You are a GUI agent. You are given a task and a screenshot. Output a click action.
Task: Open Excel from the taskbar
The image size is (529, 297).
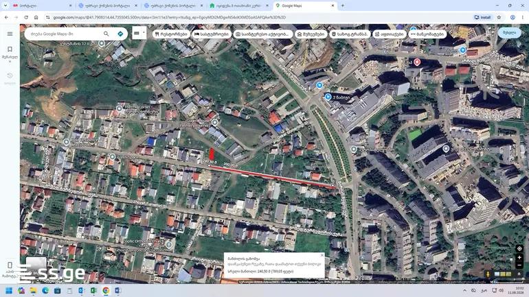[x=93, y=290]
